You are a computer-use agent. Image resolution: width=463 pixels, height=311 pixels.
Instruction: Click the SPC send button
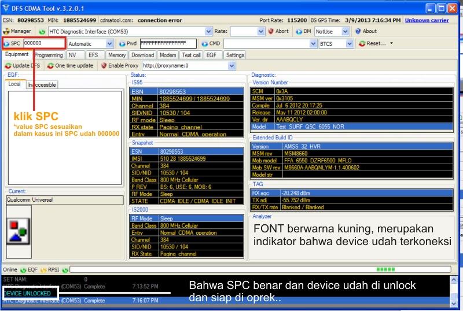pos(12,44)
